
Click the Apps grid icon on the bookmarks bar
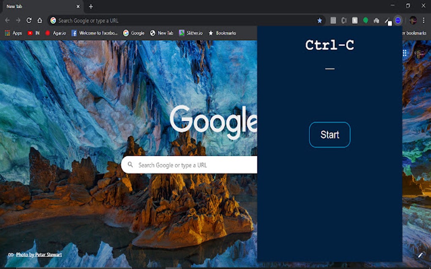click(7, 32)
